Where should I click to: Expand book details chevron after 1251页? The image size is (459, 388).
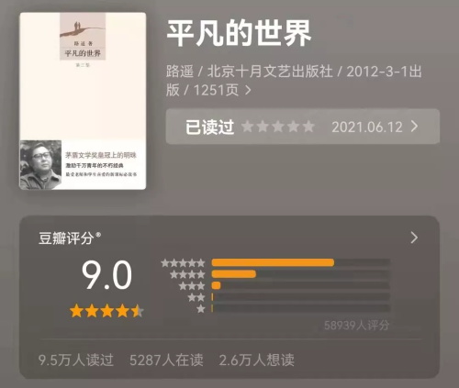(x=248, y=90)
